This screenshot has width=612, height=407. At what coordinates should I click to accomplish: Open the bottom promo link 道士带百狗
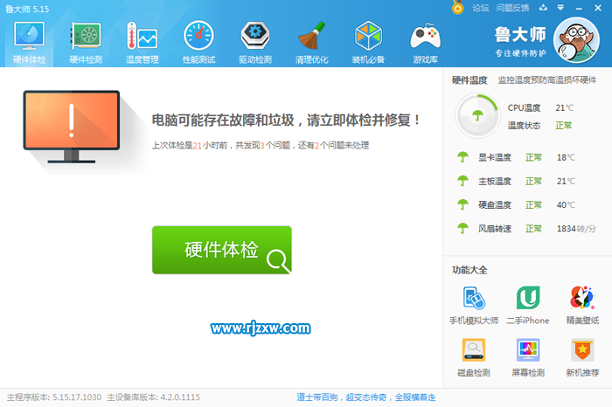pyautogui.click(x=365, y=397)
